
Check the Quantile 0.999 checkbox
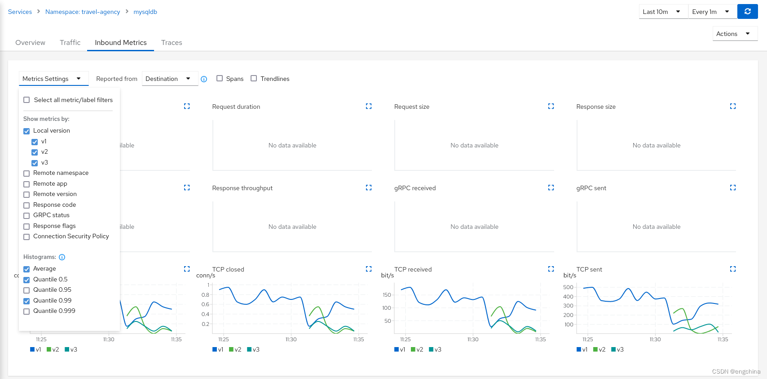[x=26, y=311]
